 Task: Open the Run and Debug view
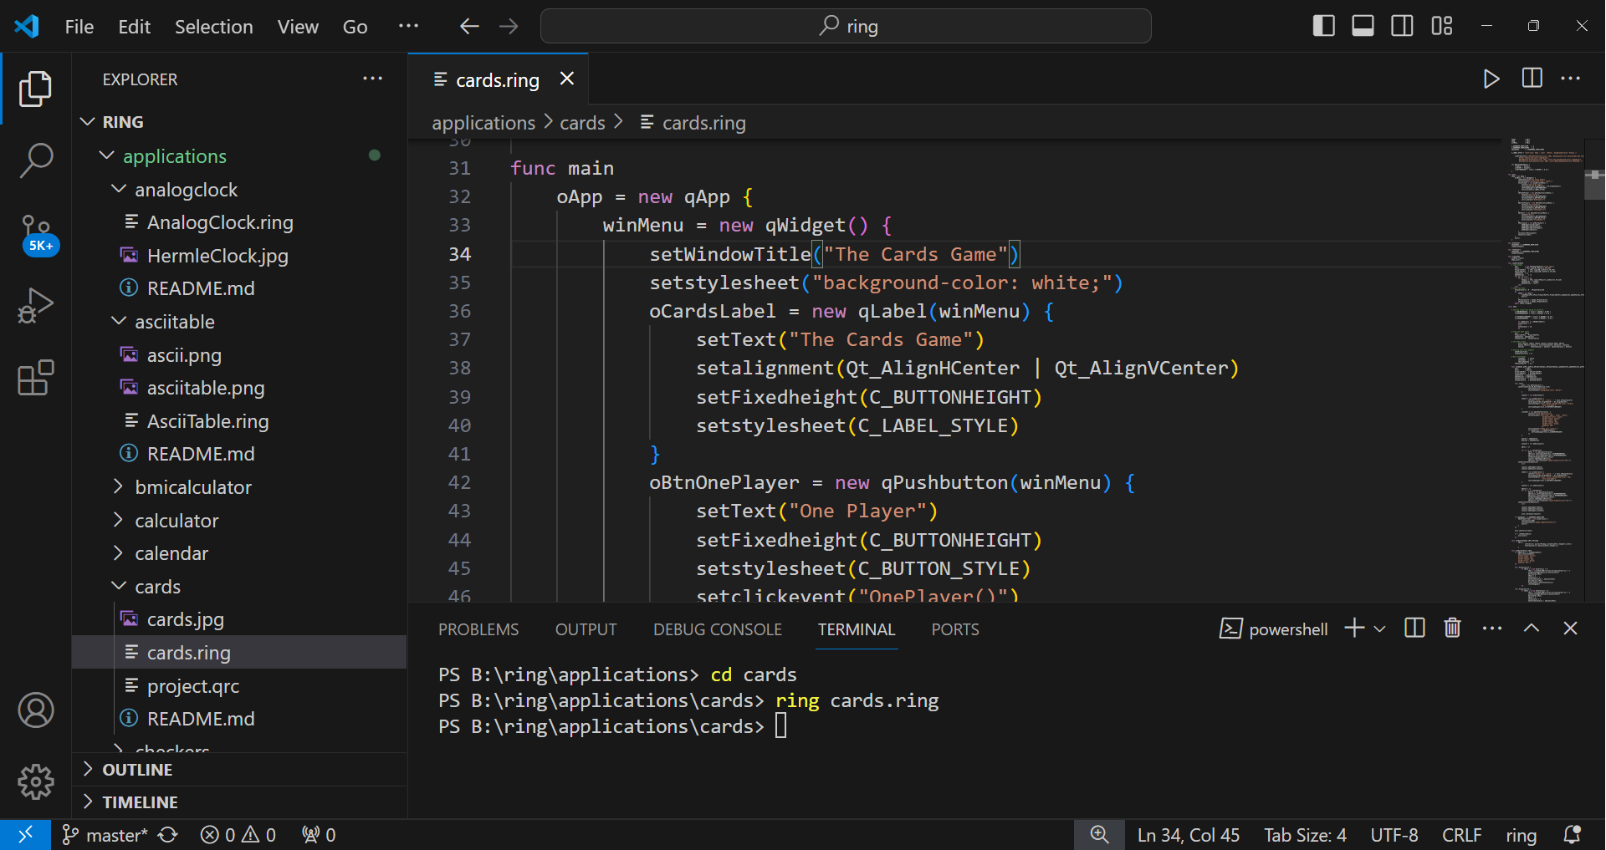[x=36, y=305]
